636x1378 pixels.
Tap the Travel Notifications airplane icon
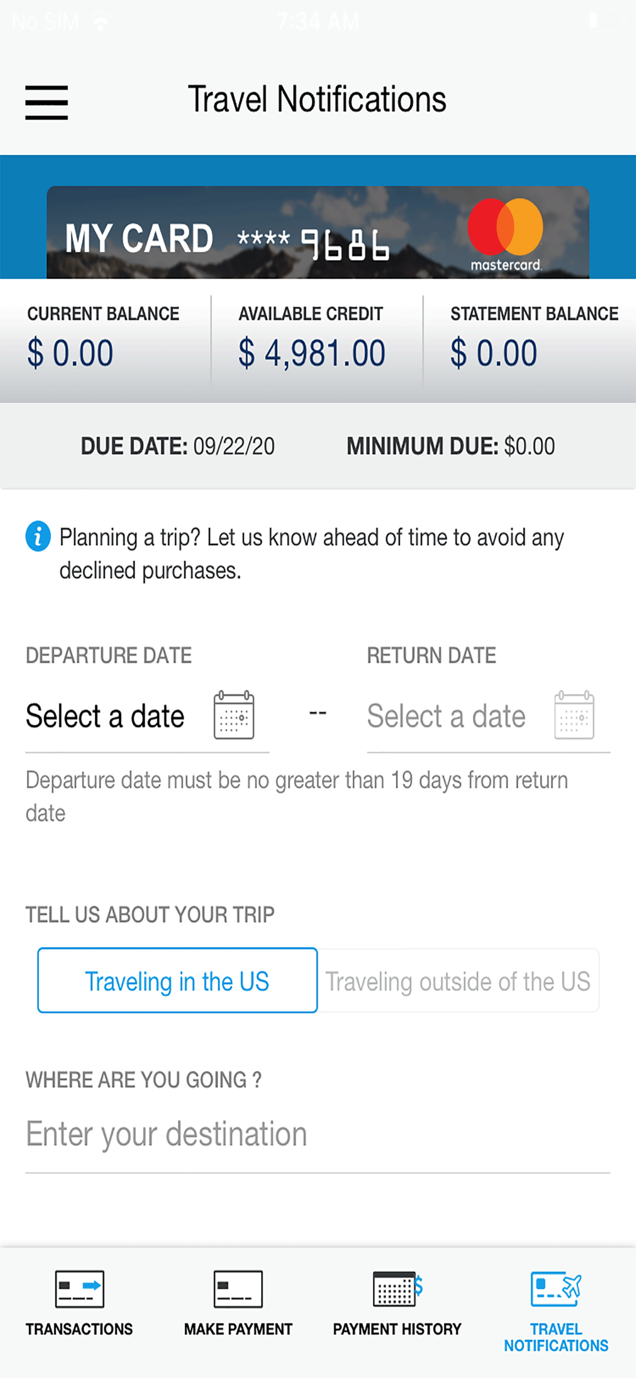pyautogui.click(x=556, y=1289)
